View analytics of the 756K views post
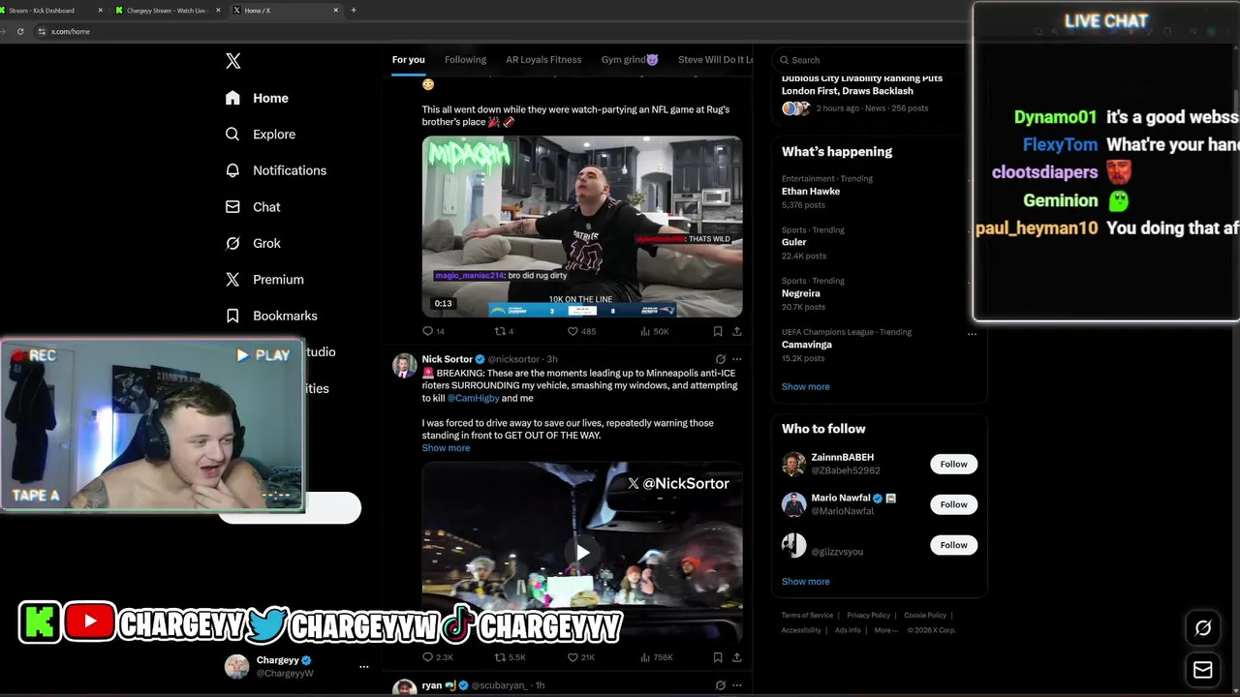Image resolution: width=1240 pixels, height=697 pixels. [656, 657]
